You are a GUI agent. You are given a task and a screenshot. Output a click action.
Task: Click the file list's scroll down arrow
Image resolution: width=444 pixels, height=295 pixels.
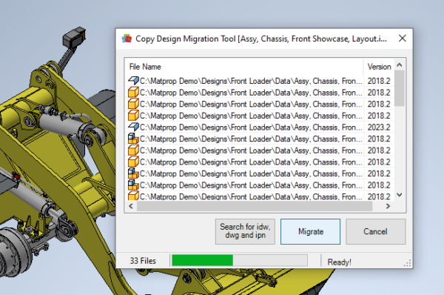pyautogui.click(x=400, y=195)
